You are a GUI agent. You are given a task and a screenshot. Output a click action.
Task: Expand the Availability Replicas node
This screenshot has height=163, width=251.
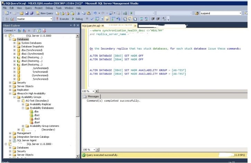coord(23,104)
